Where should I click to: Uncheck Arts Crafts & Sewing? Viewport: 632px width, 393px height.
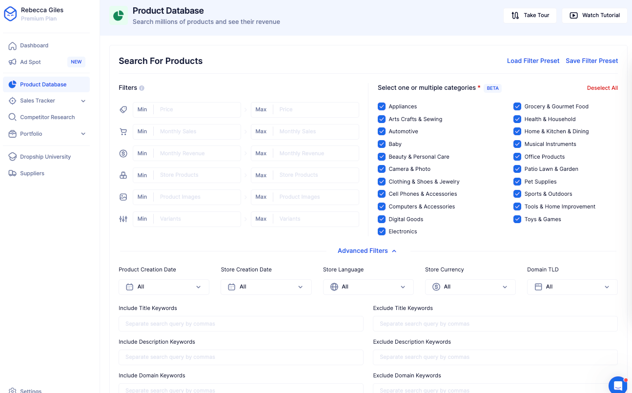382,119
